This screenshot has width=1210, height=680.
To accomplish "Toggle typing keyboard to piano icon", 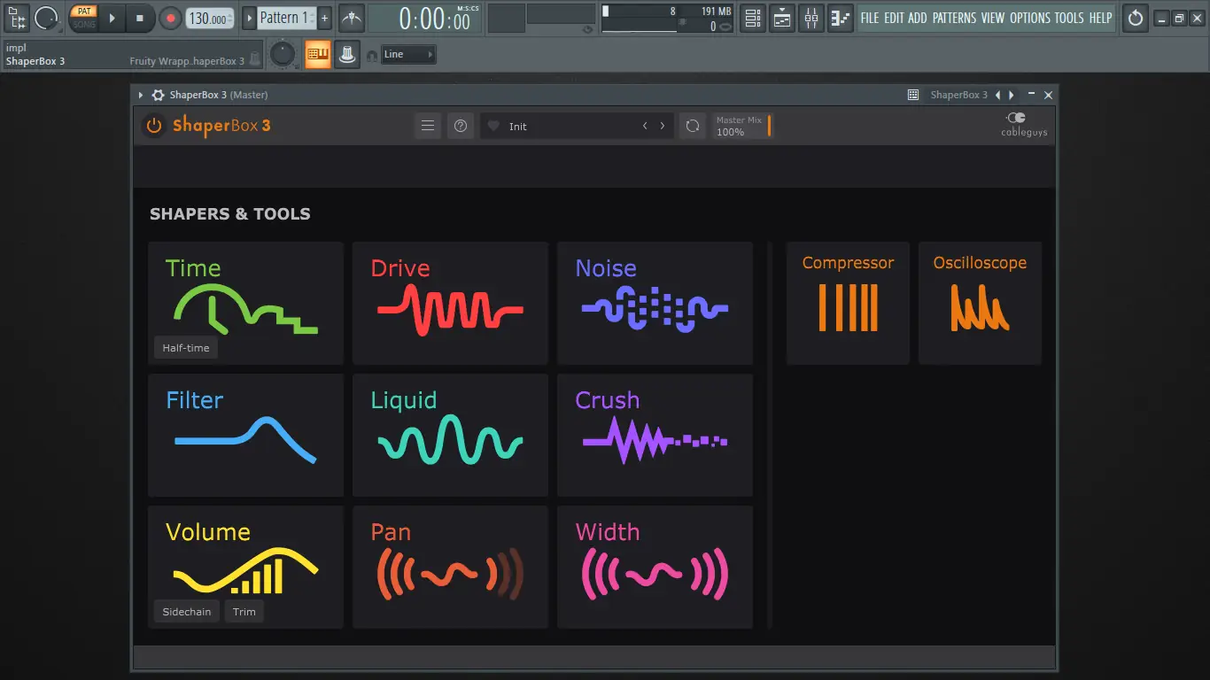I will click(x=317, y=55).
